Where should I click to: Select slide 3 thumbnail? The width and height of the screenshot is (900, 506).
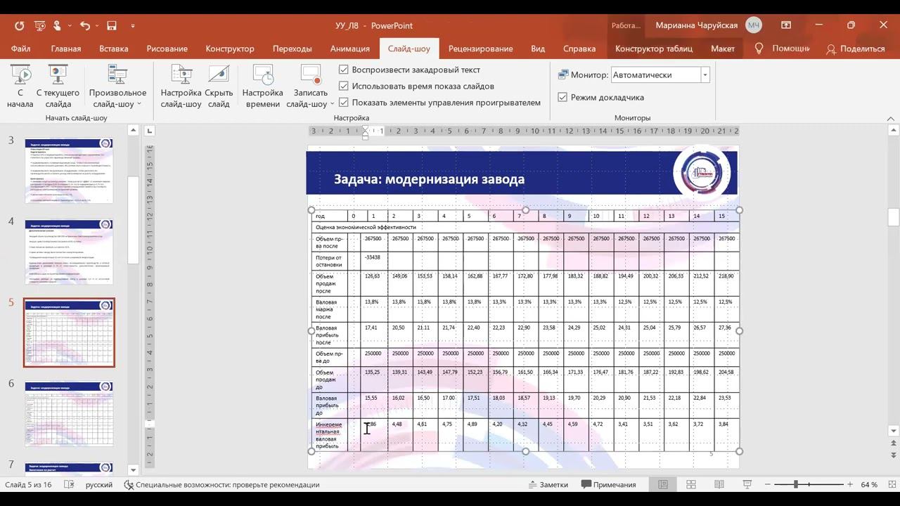pyautogui.click(x=69, y=171)
